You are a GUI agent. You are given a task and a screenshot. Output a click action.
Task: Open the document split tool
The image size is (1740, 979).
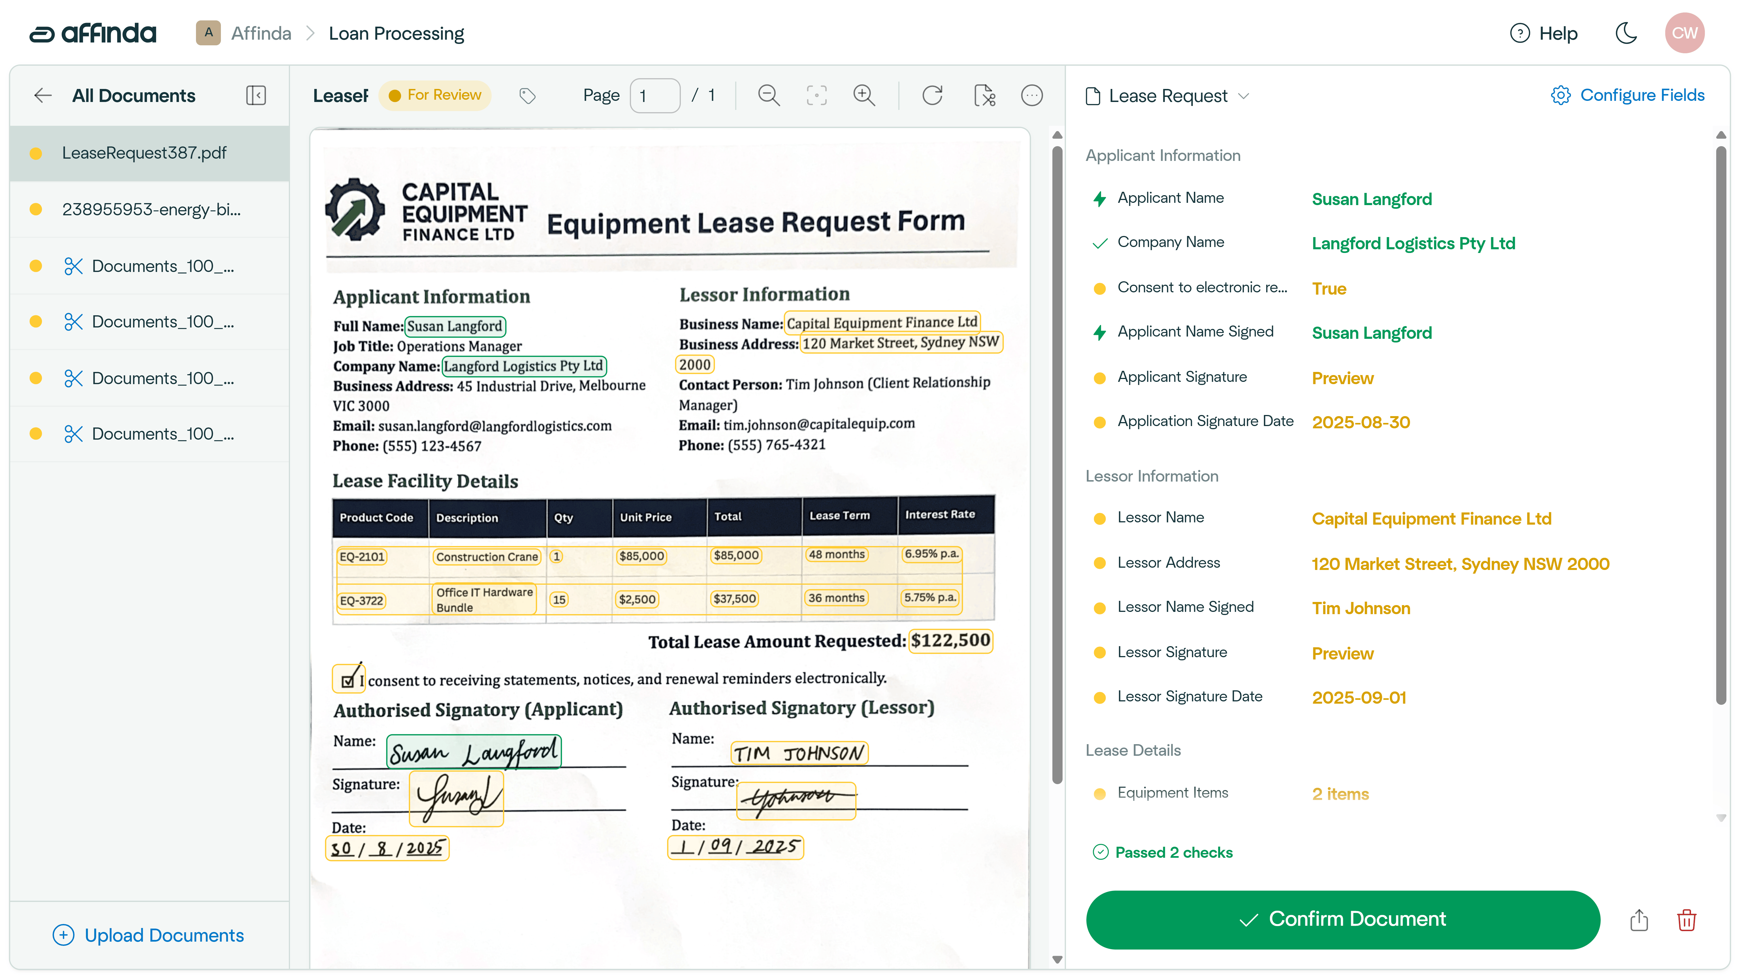[985, 95]
